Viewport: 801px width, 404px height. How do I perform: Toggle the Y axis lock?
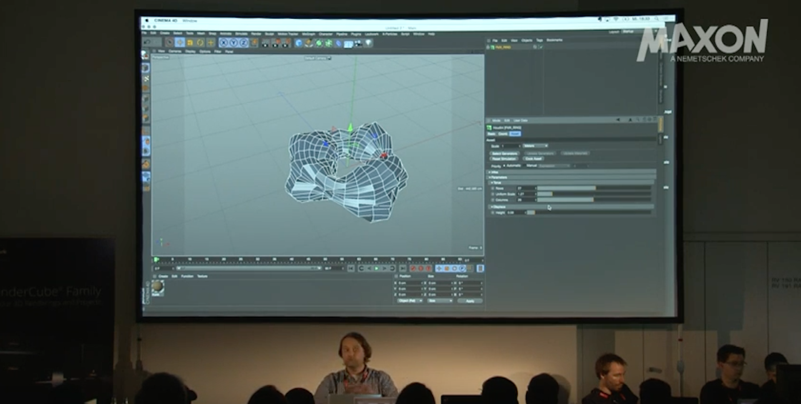234,43
